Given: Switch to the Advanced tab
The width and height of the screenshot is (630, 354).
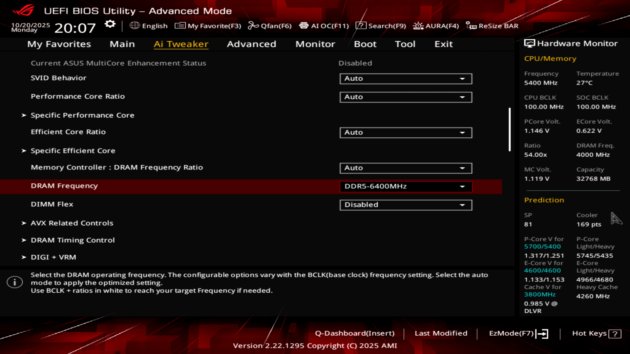Looking at the screenshot, I should (x=251, y=44).
